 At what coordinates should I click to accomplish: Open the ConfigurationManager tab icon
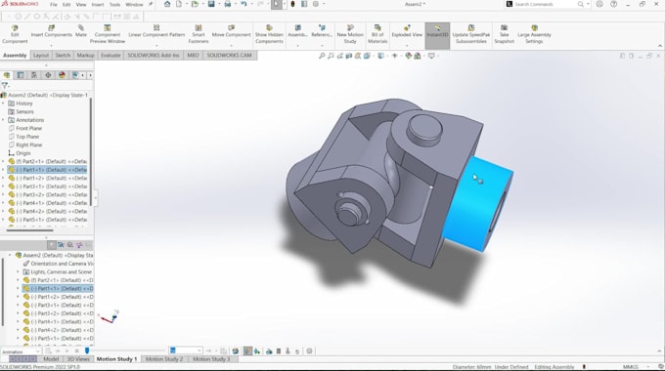34,75
